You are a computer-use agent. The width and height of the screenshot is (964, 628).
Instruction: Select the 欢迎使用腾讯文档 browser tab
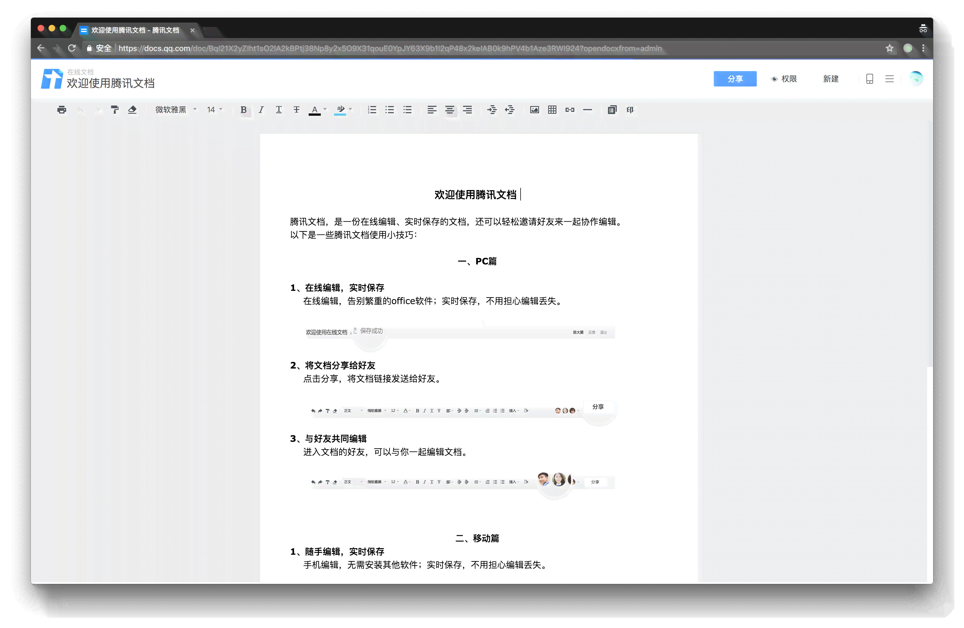[135, 30]
